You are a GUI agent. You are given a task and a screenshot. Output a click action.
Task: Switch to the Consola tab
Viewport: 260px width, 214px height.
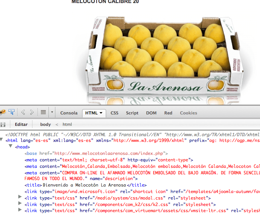69,113
